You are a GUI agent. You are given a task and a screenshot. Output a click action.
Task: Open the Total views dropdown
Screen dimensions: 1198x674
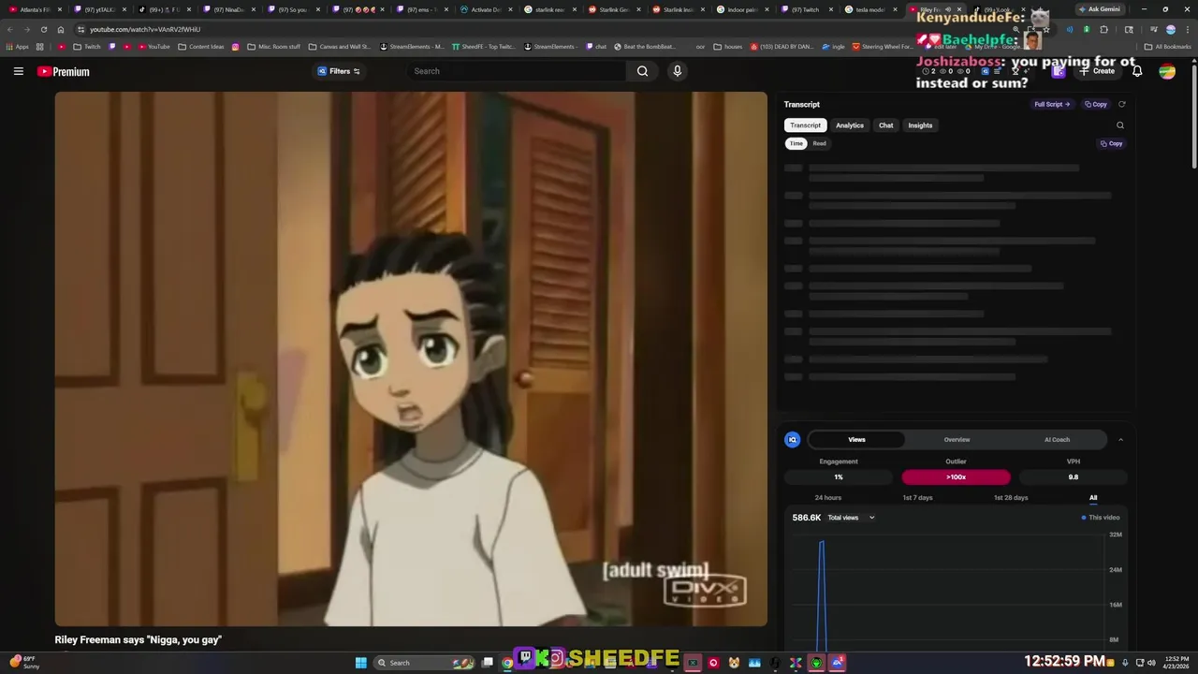point(851,518)
